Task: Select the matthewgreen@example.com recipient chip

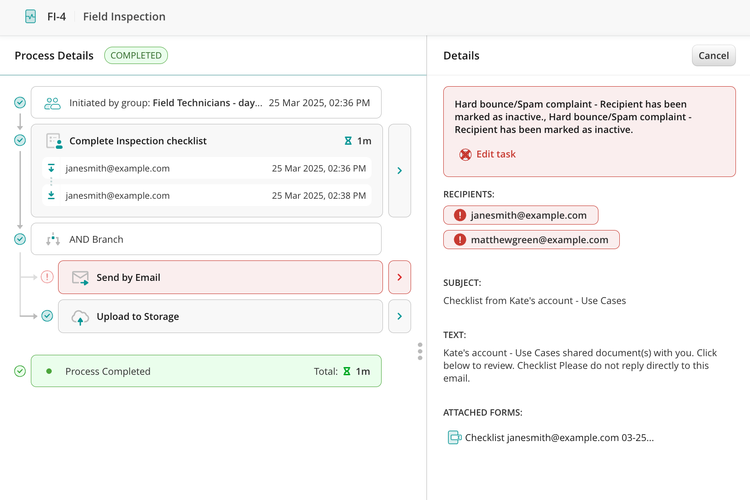Action: (x=531, y=240)
